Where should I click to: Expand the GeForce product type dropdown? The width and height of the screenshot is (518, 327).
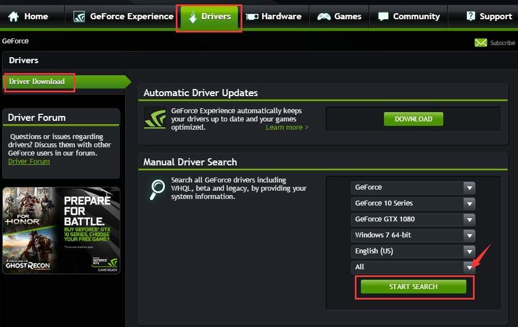[x=413, y=187]
